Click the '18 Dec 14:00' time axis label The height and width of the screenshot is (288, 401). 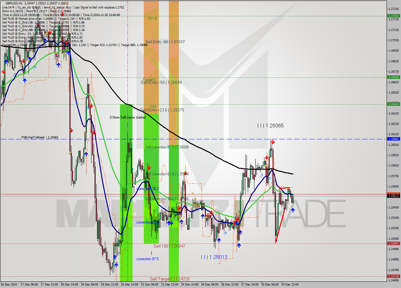pyautogui.click(x=70, y=285)
